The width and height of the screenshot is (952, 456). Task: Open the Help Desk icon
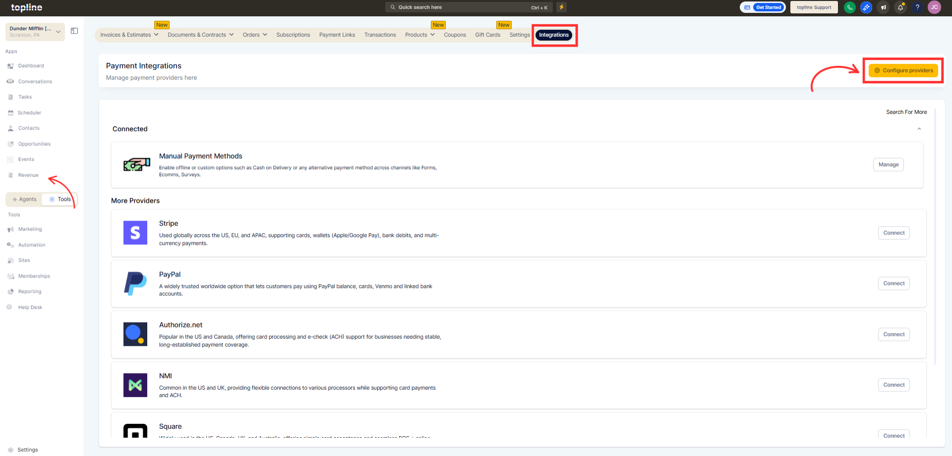[9, 307]
